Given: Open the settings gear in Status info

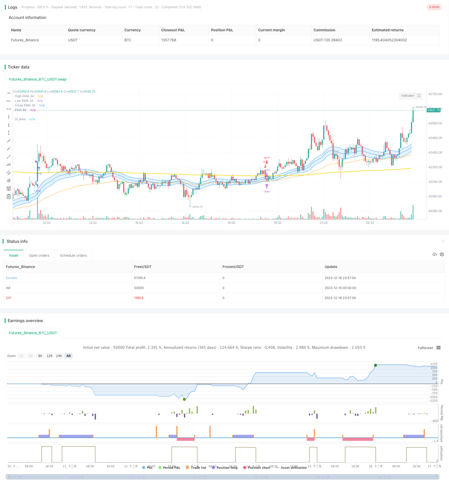Looking at the screenshot, I should 442,255.
